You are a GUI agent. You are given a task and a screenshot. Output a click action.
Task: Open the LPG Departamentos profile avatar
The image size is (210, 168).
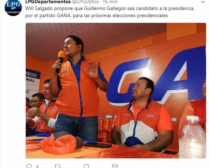13,8
